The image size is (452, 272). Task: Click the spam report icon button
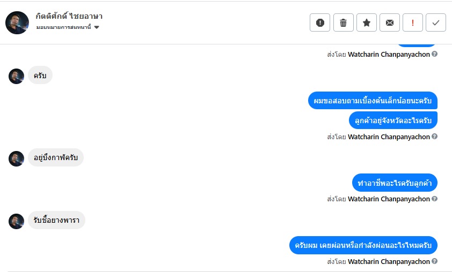(320, 22)
